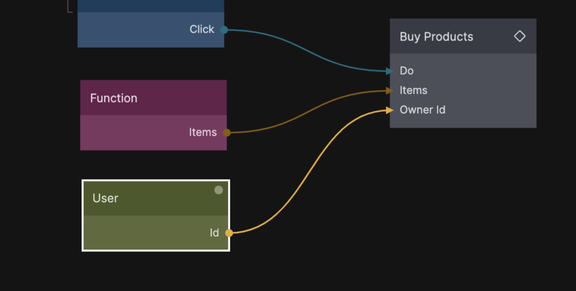Viewport: 576px width, 291px height.
Task: Click the Items input label in Buy Products
Action: (413, 90)
